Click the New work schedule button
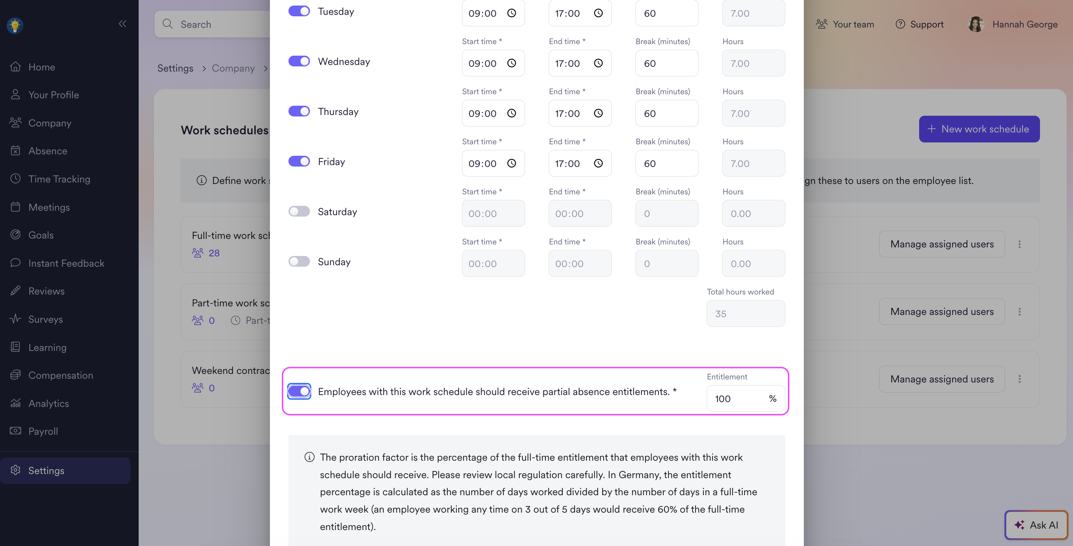 click(979, 129)
